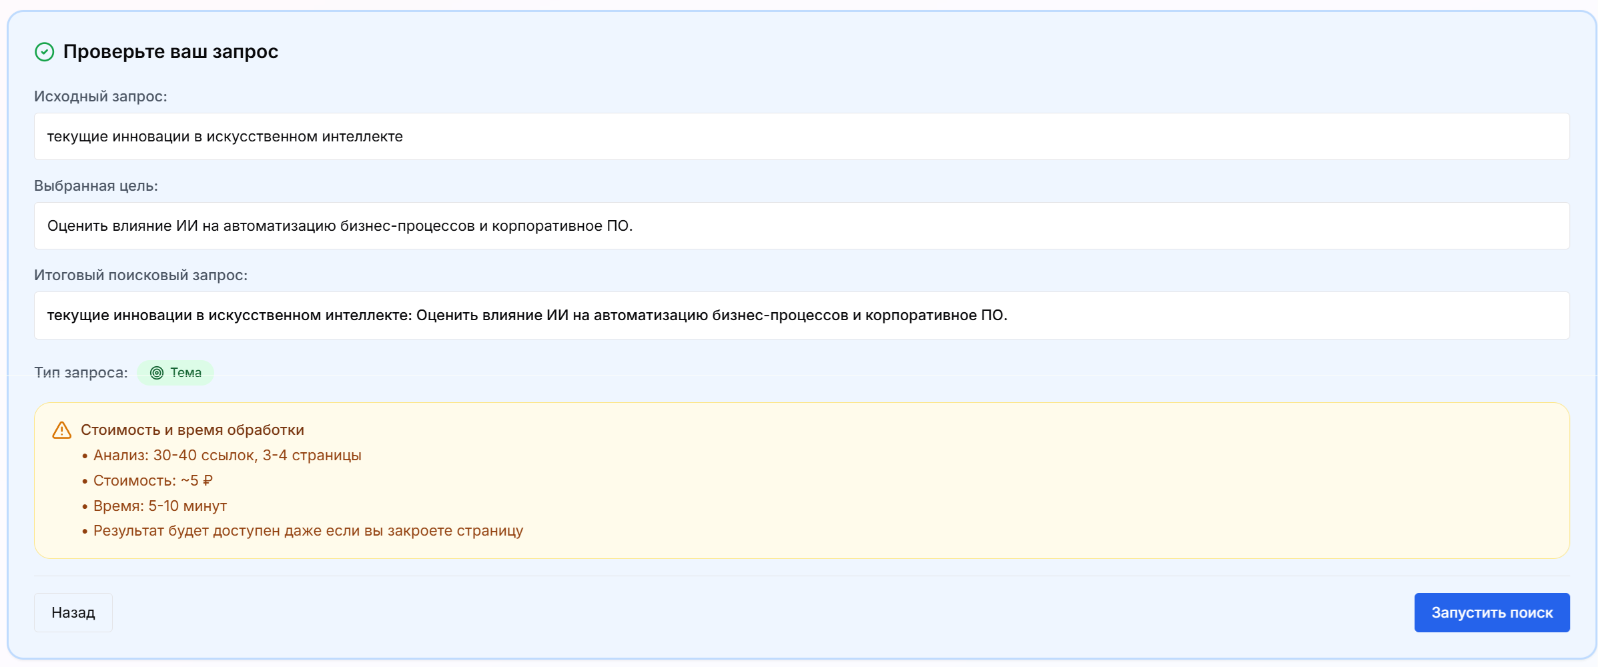Click the Назад button
The width and height of the screenshot is (1598, 667).
[x=73, y=612]
